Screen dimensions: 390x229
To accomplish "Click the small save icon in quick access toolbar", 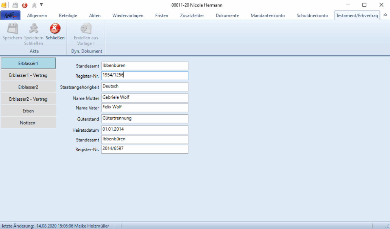I will coord(15,5).
